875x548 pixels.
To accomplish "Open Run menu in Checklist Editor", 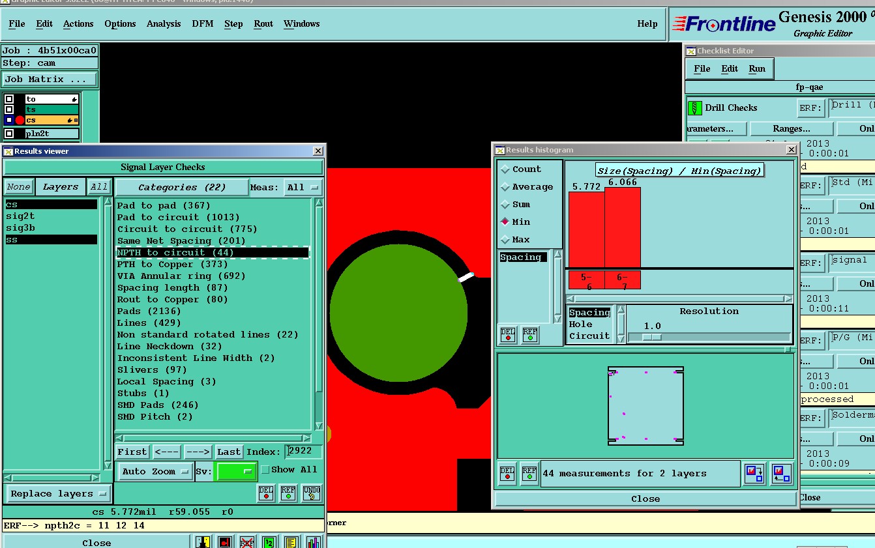I will click(x=757, y=68).
